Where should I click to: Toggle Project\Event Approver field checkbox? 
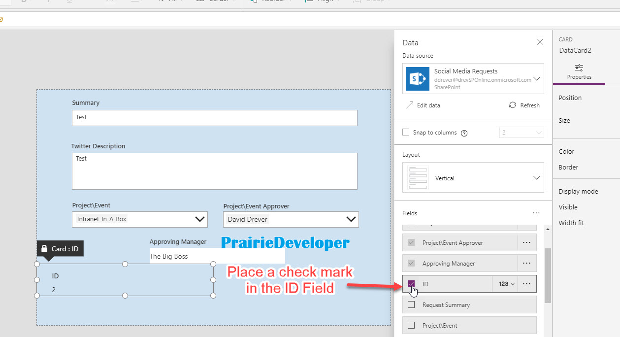[412, 243]
